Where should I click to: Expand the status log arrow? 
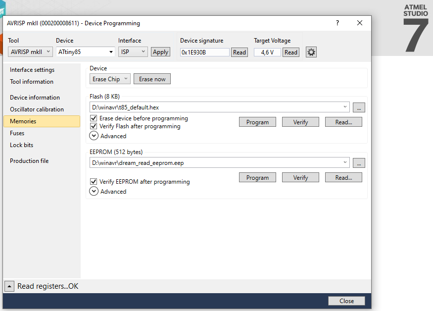(x=9, y=286)
